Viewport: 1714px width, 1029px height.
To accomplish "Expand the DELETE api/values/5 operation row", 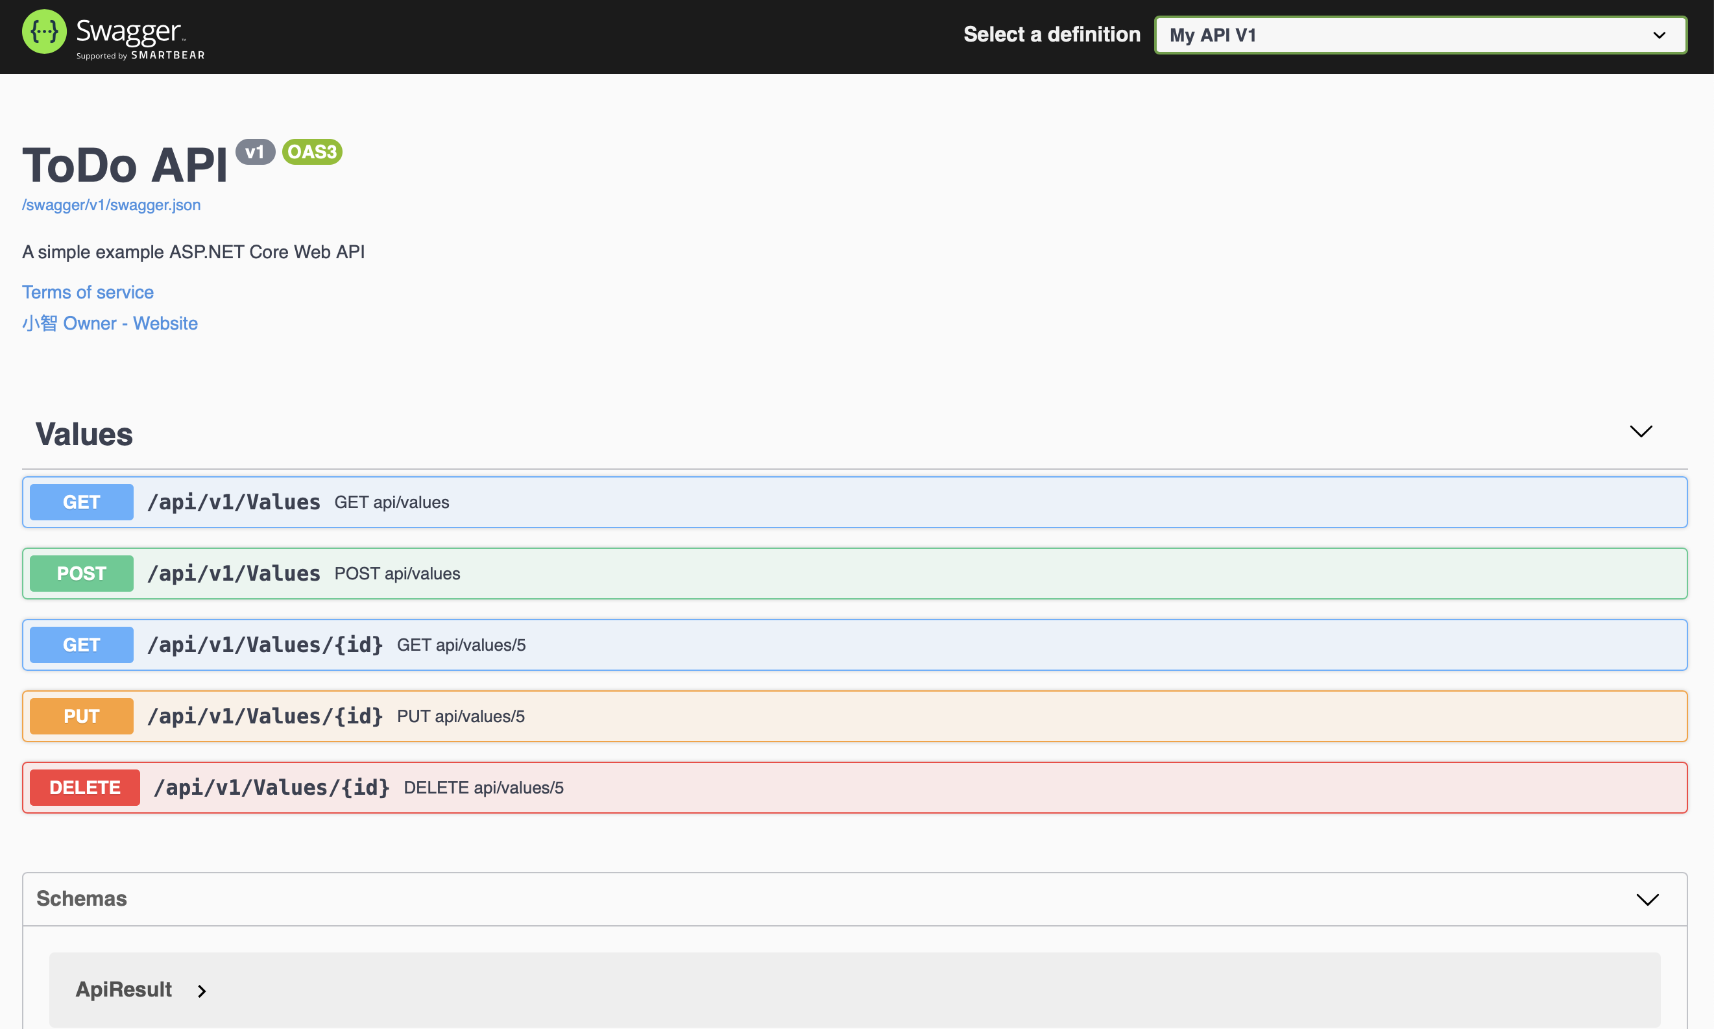I will [x=971, y=788].
